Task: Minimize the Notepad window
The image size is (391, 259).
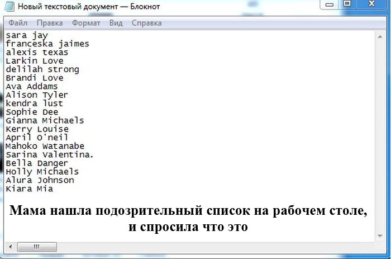Action: pos(331,4)
